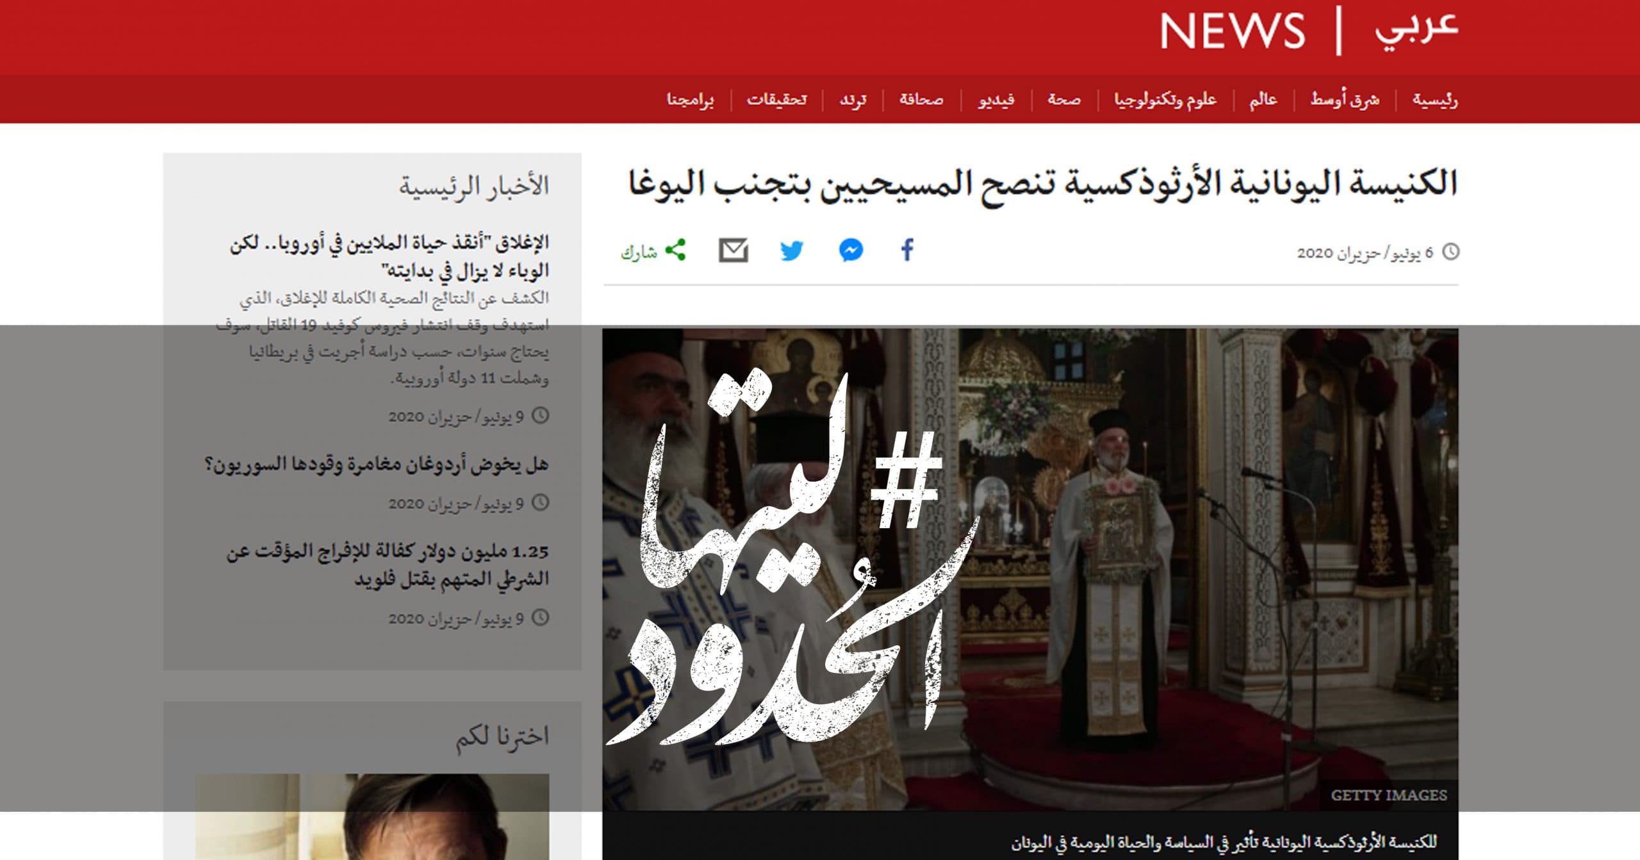Open the green شارك share button
This screenshot has height=860, width=1640.
click(x=653, y=251)
